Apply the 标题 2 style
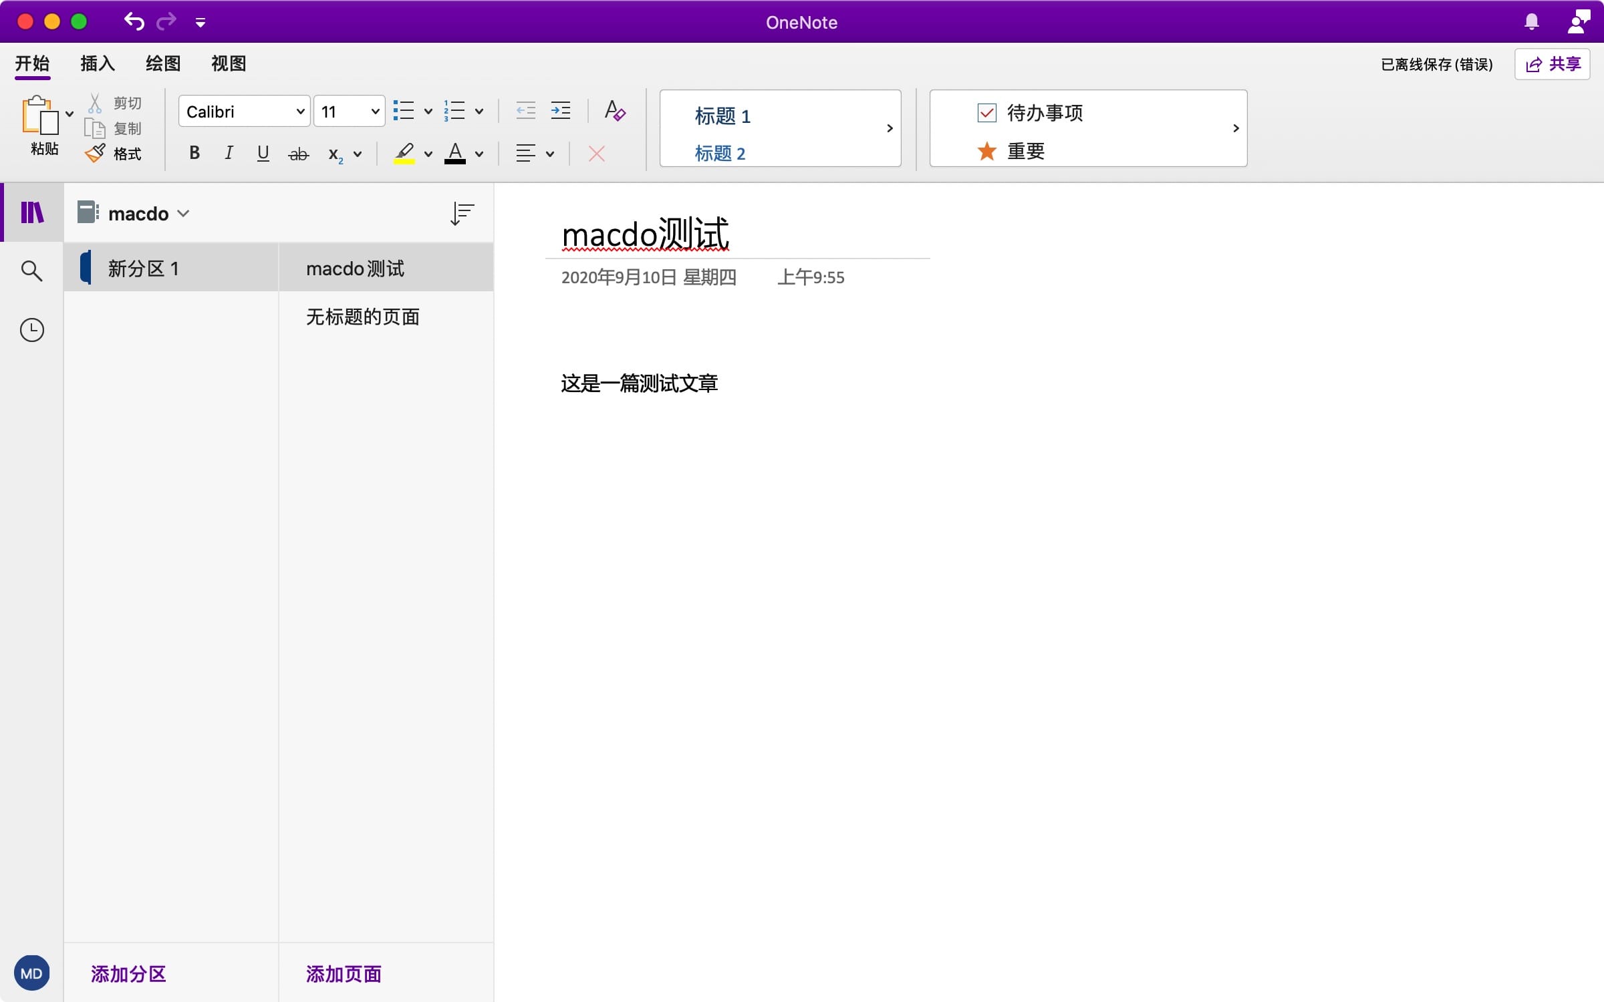Viewport: 1604px width, 1002px height. point(720,154)
